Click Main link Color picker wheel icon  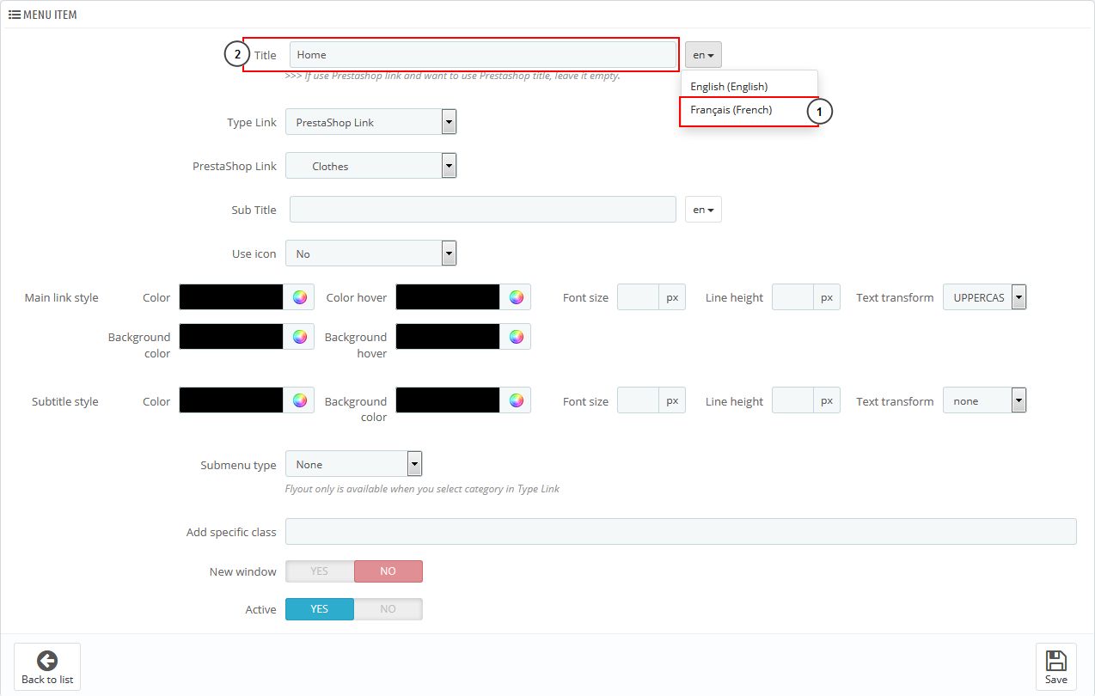[299, 297]
